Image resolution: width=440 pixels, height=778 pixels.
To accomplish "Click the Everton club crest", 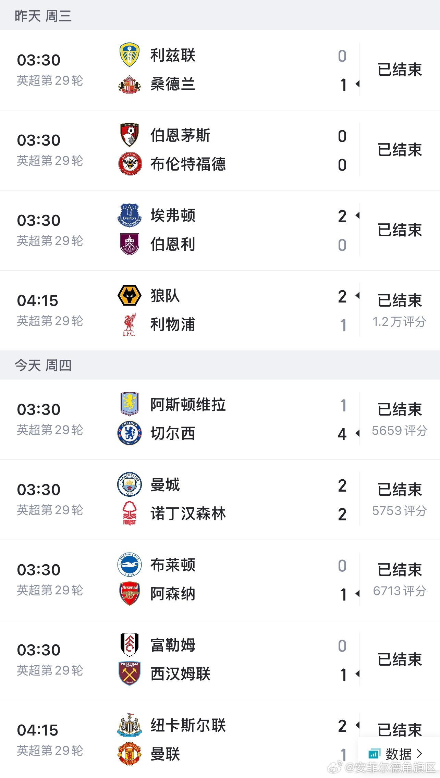I will pyautogui.click(x=130, y=215).
